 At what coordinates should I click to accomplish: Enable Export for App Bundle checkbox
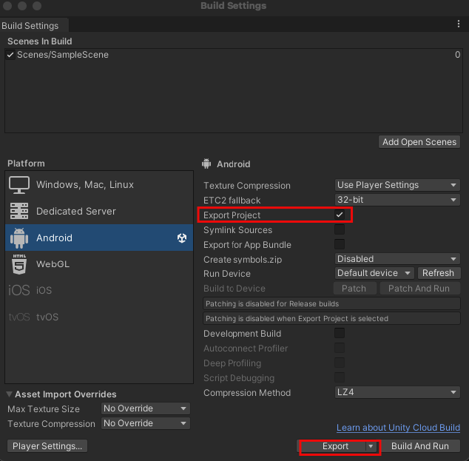(x=340, y=244)
